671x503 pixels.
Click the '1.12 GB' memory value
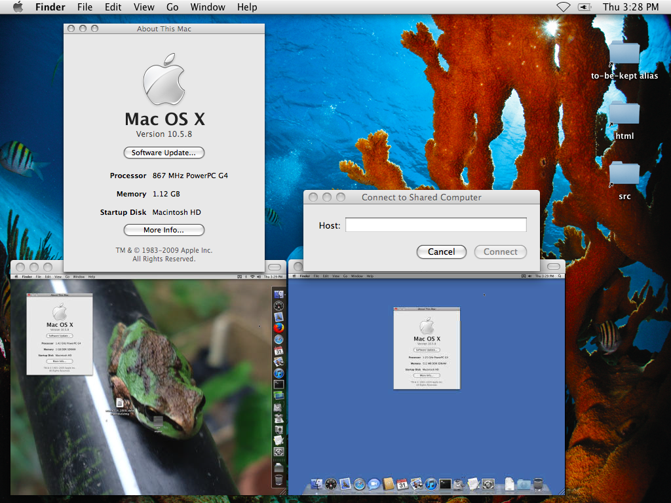tap(166, 194)
